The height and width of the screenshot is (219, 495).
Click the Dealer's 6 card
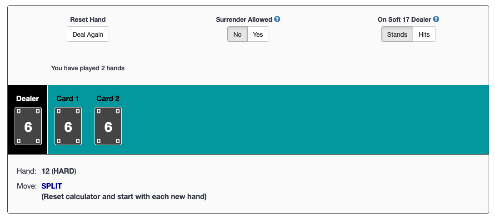click(x=28, y=126)
